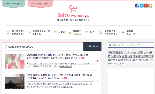This screenshot has width=155, height=94.
Task: Select the セカンド keyword tag
Action: [128, 60]
